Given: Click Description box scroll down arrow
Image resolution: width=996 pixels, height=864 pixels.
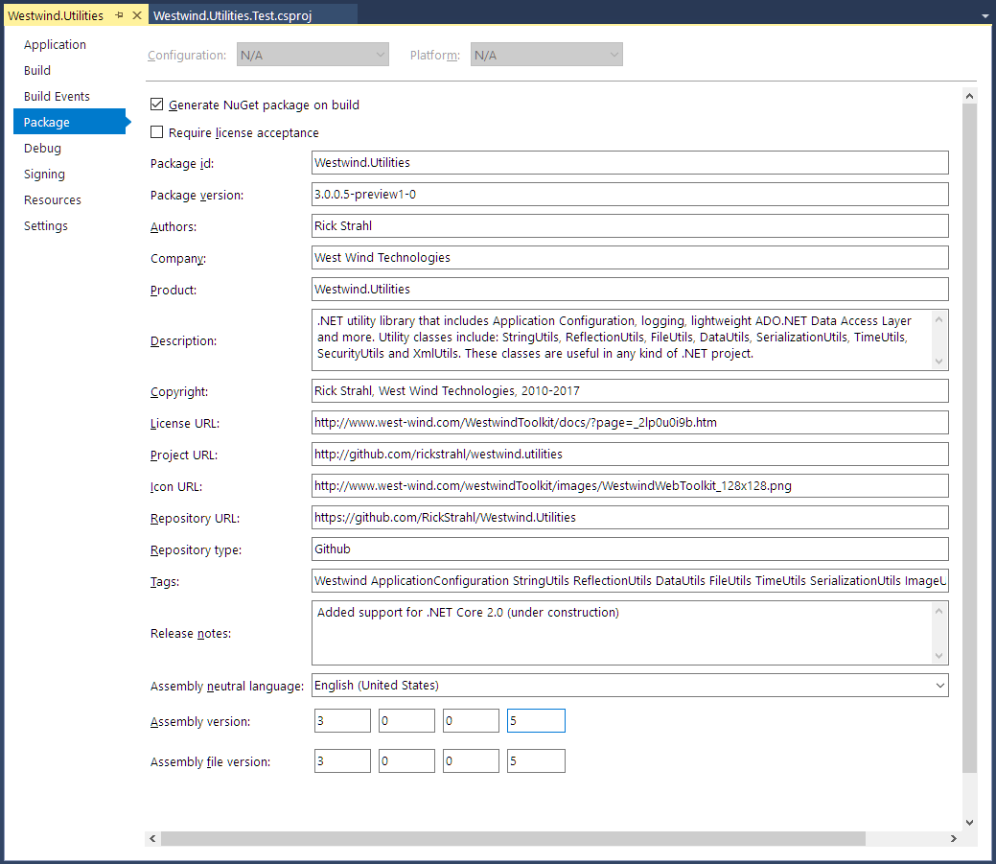Looking at the screenshot, I should coord(938,362).
